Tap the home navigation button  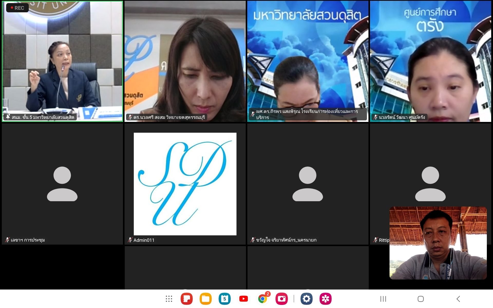[421, 299]
